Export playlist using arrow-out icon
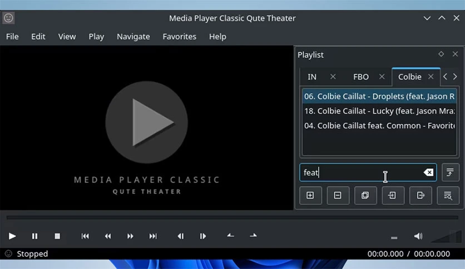The height and width of the screenshot is (269, 465). [421, 195]
